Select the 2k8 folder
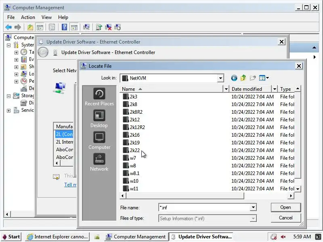 pyautogui.click(x=130, y=104)
